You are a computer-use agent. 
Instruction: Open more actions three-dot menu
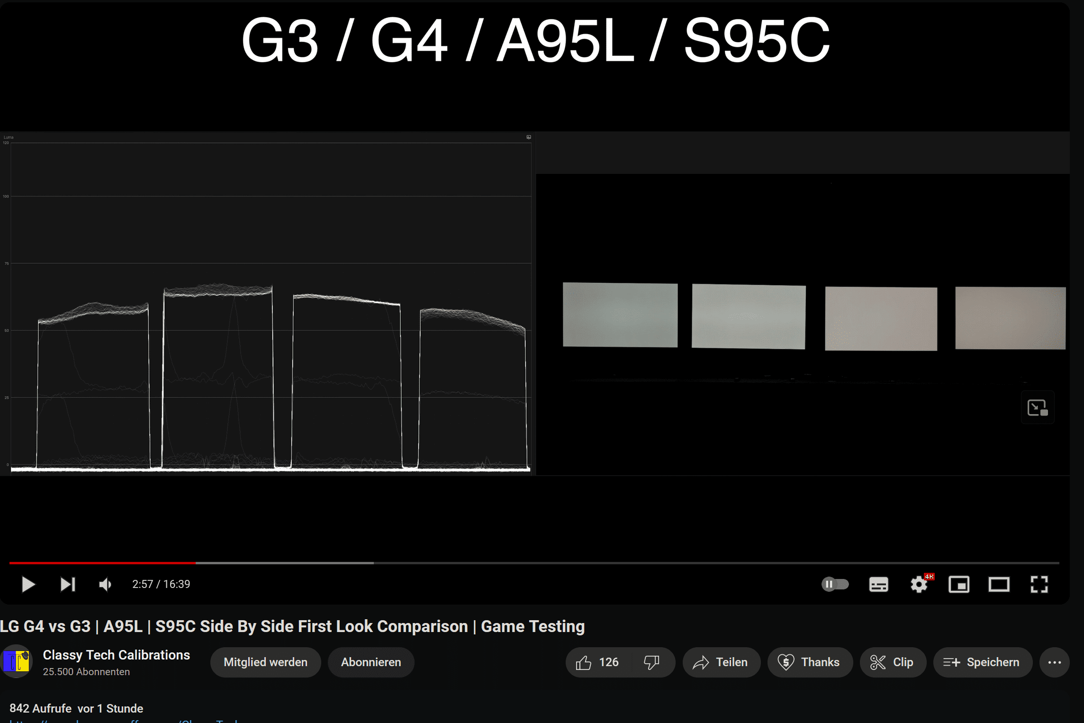pyautogui.click(x=1054, y=662)
